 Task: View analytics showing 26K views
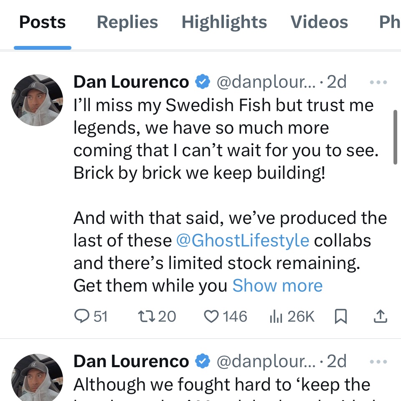coord(292,317)
